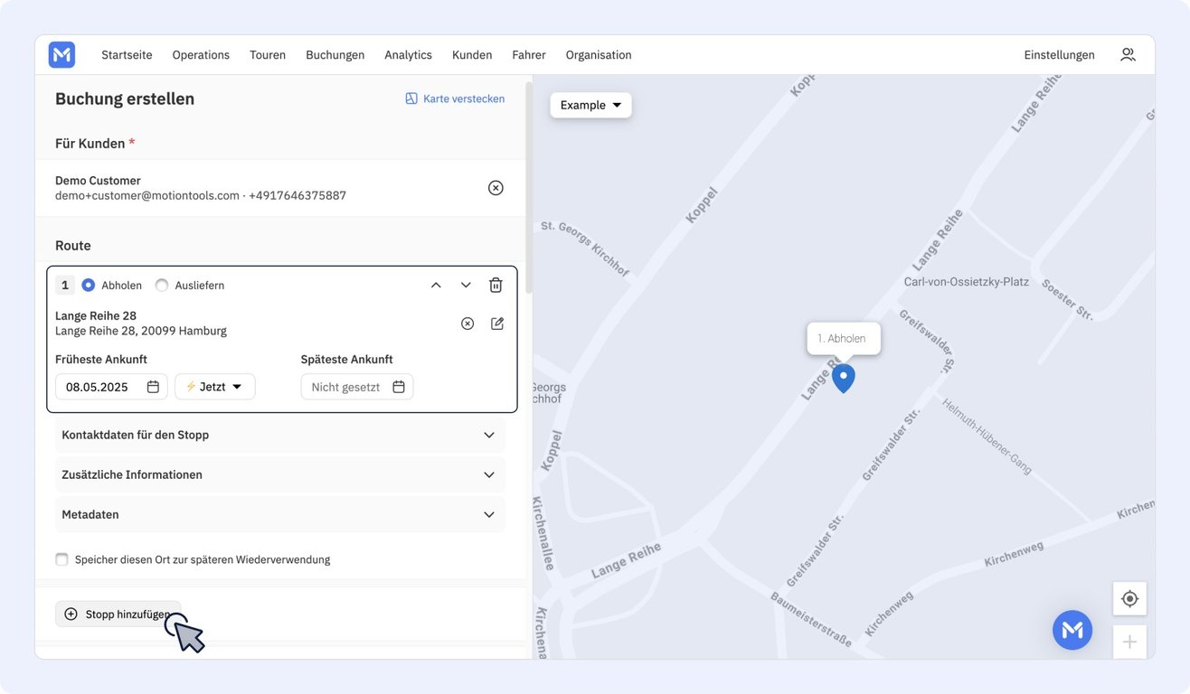Go to Kunden
Viewport: 1190px width, 694px height.
[x=472, y=55]
